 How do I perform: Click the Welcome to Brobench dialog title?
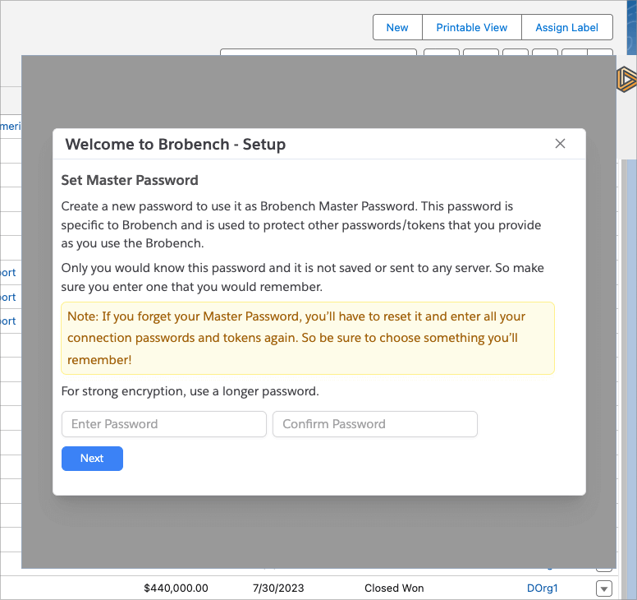(176, 145)
